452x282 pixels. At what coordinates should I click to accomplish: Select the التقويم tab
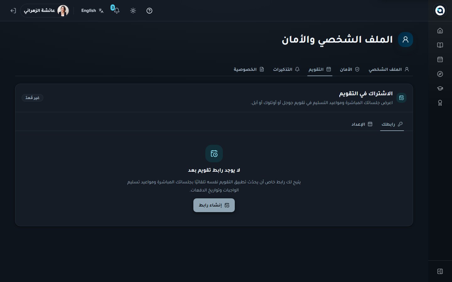320,69
